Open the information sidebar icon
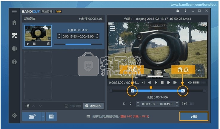 pos(14,62)
